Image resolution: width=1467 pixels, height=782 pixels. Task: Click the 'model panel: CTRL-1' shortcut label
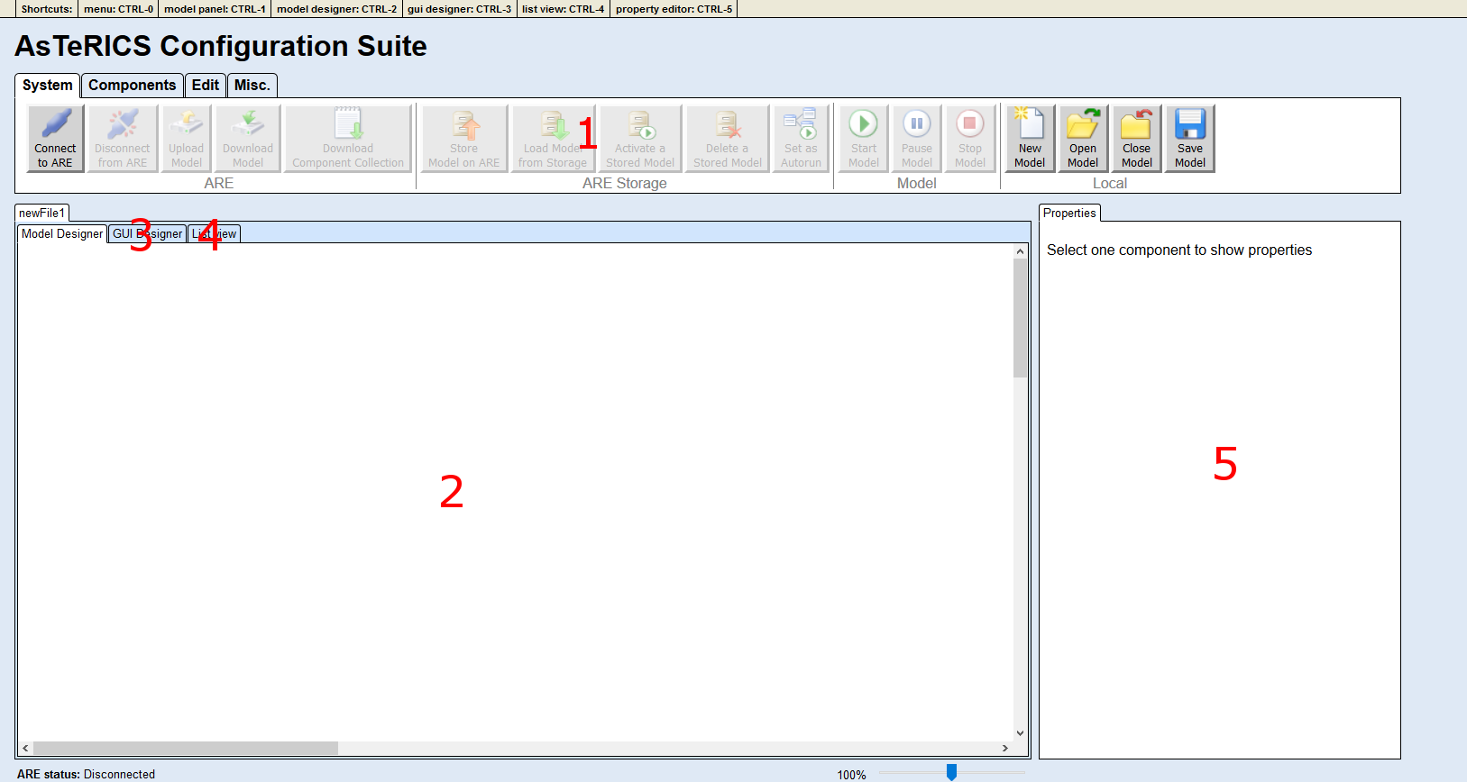[x=215, y=9]
